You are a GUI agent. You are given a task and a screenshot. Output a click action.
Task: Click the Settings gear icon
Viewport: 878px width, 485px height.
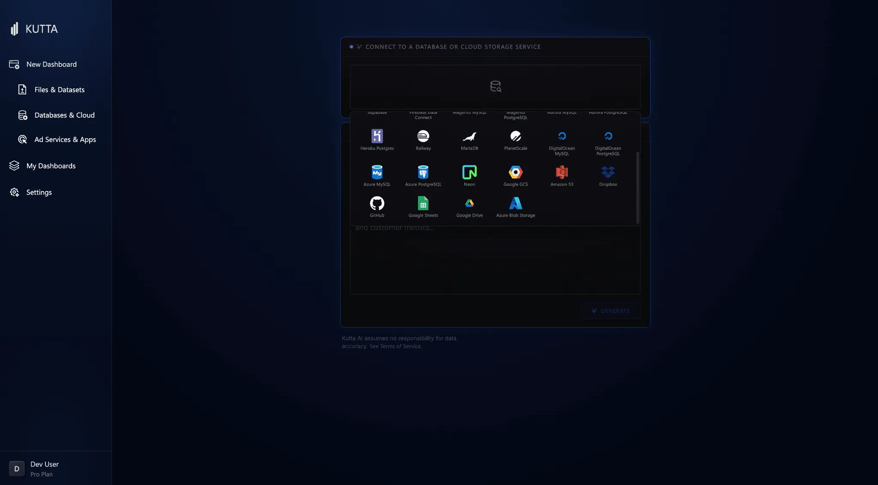pyautogui.click(x=14, y=192)
